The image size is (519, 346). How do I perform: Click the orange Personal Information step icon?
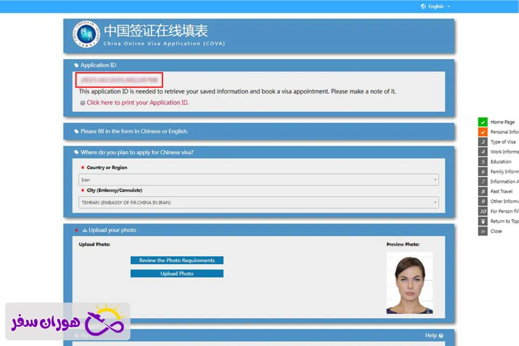tap(483, 132)
